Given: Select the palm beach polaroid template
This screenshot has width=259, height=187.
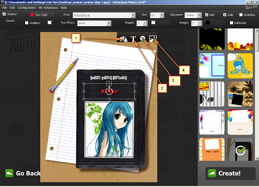Looking at the screenshot, I should tap(240, 94).
